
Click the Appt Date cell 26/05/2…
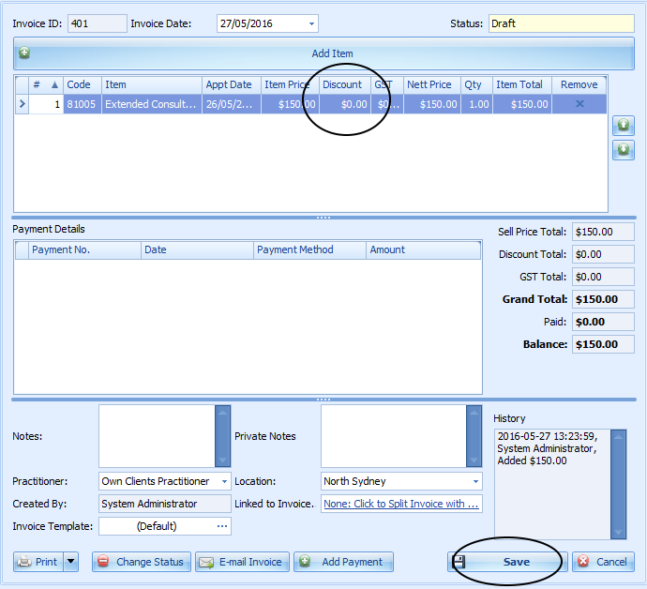(232, 104)
